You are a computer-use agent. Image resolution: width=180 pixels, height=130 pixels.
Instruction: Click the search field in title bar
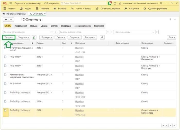click(84, 3)
